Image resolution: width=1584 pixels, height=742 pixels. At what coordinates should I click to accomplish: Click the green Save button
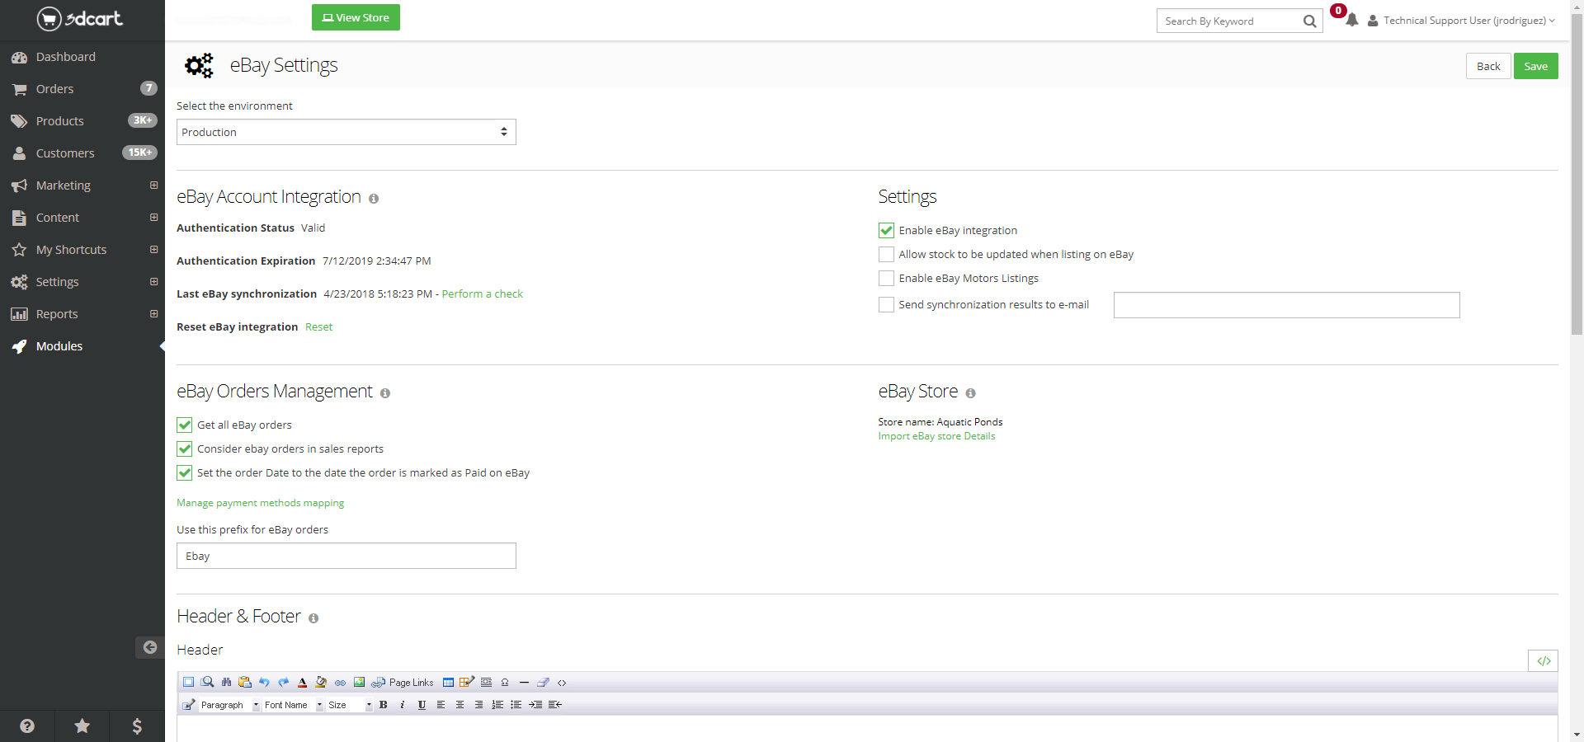click(1535, 67)
